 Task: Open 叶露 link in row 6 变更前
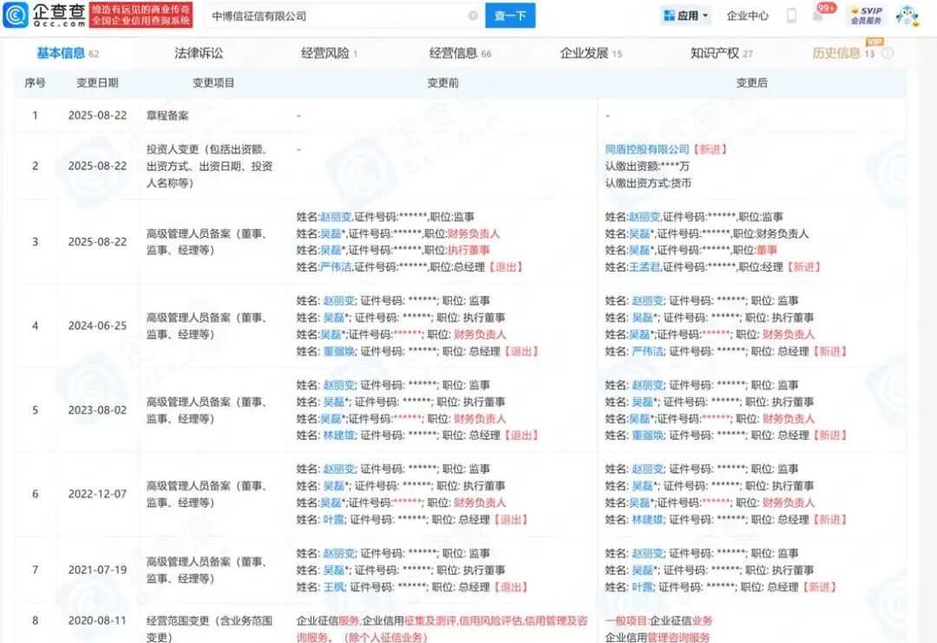click(334, 520)
